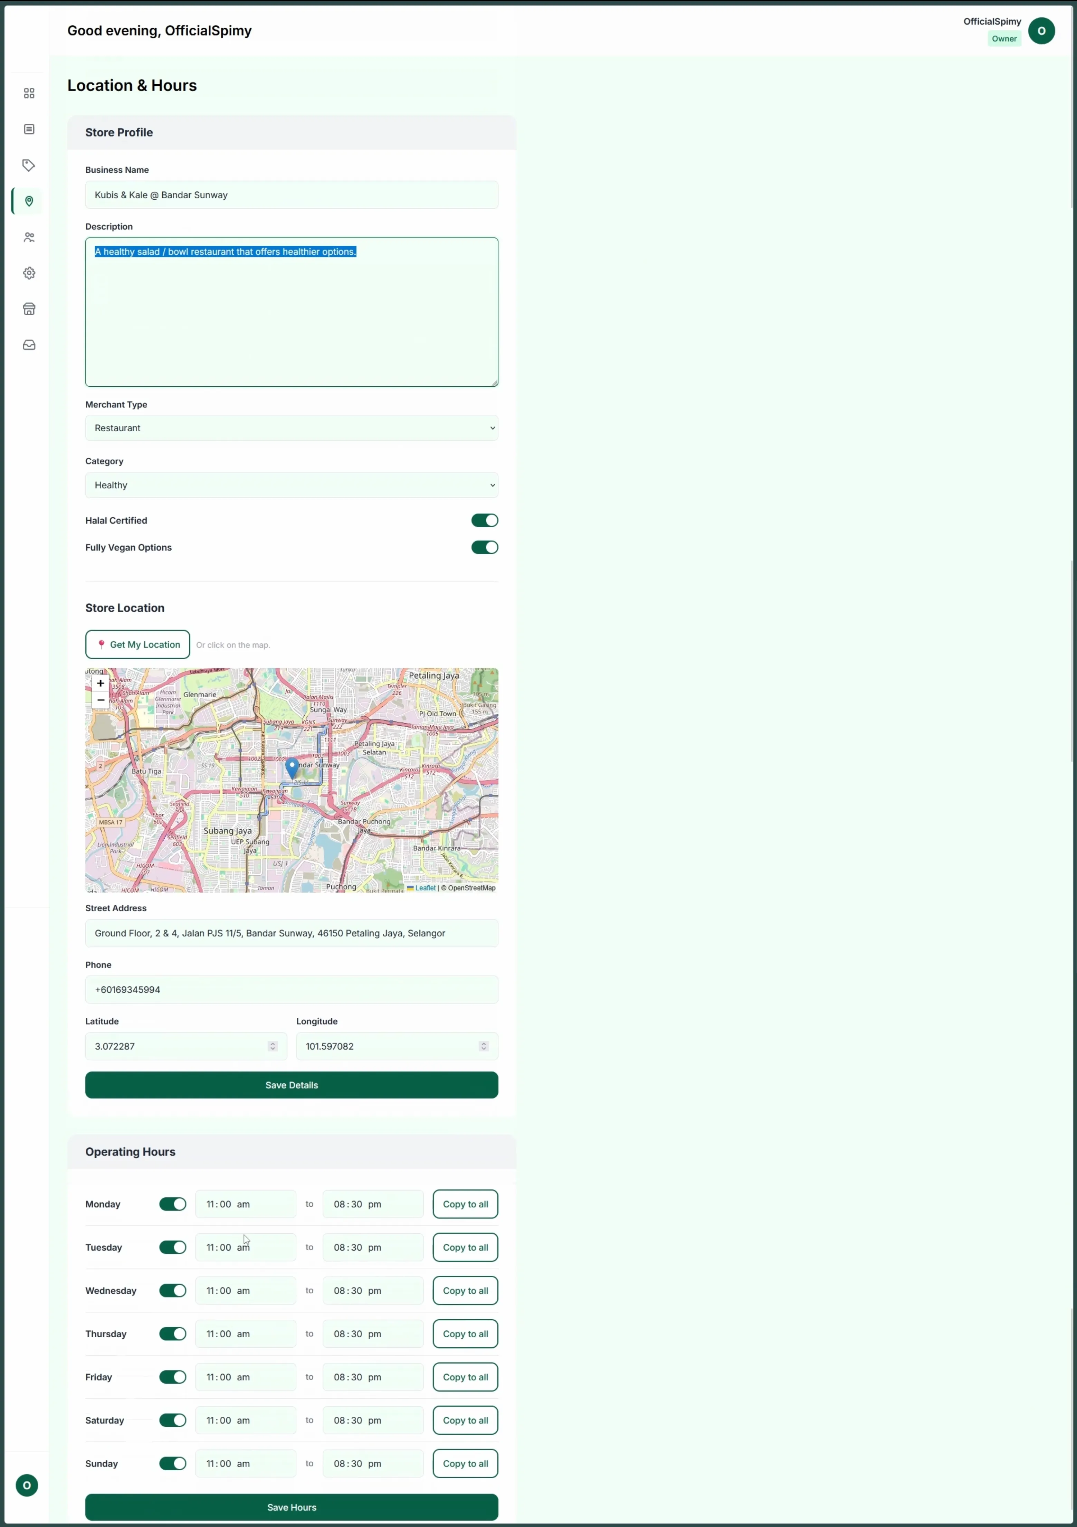Select the location pin icon in sidebar
The height and width of the screenshot is (1527, 1077).
click(29, 201)
